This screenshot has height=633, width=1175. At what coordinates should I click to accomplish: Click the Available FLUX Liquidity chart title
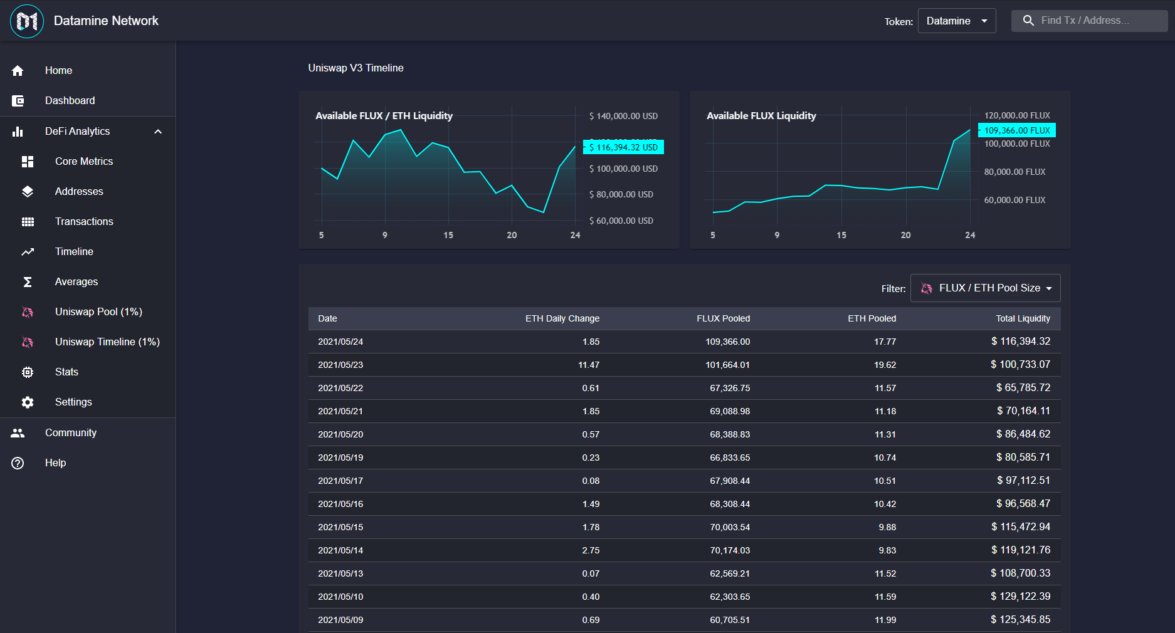(761, 116)
